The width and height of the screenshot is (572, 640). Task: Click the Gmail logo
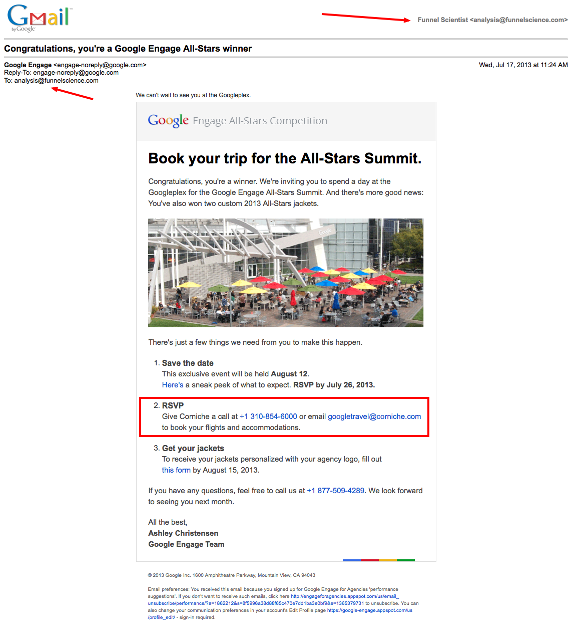tap(40, 18)
